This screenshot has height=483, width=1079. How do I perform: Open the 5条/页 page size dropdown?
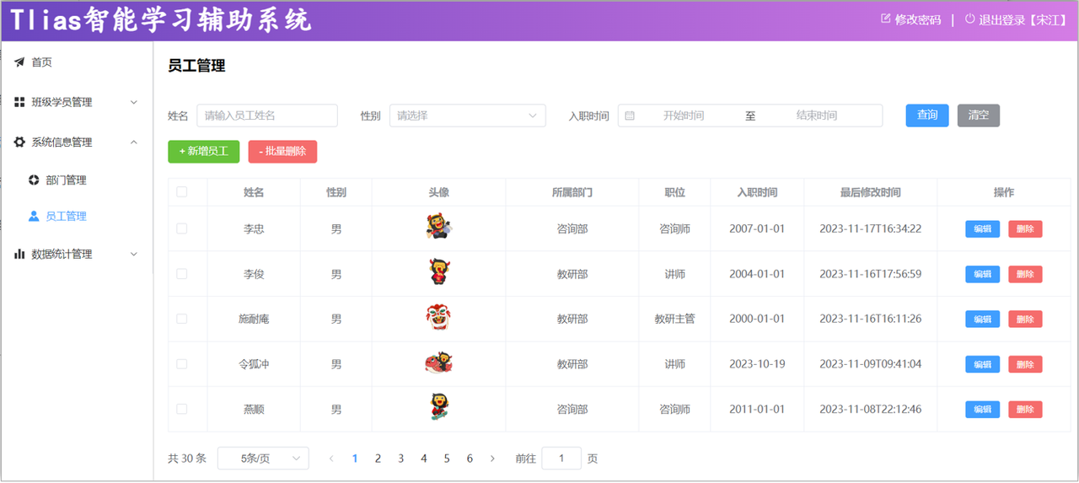[x=263, y=459]
